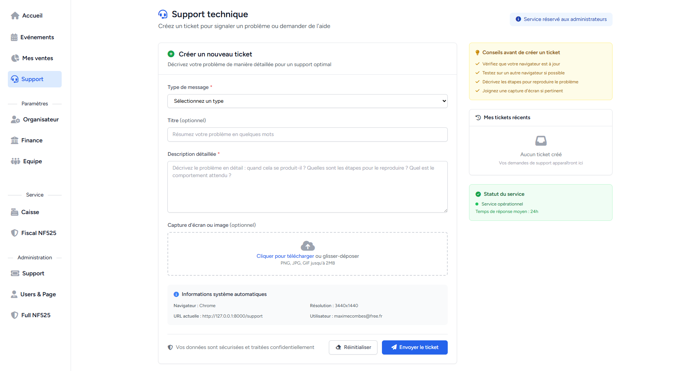Click the PNG, JPG, GIF jusqu'à 2MB hint
Image resolution: width=697 pixels, height=371 pixels.
coord(308,263)
